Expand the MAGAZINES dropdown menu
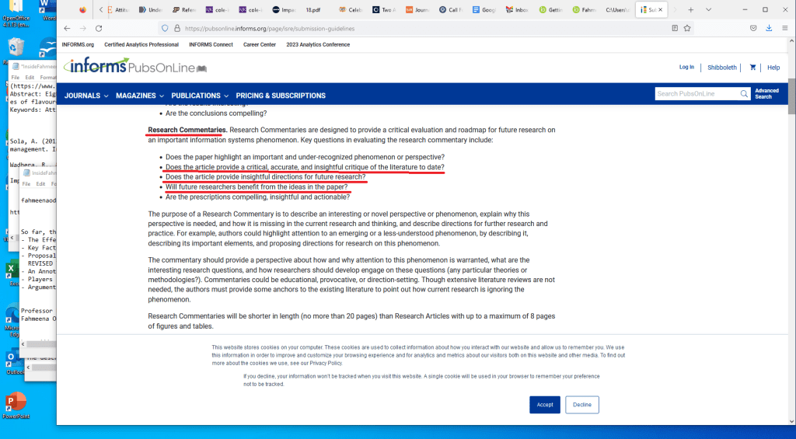 tap(140, 96)
